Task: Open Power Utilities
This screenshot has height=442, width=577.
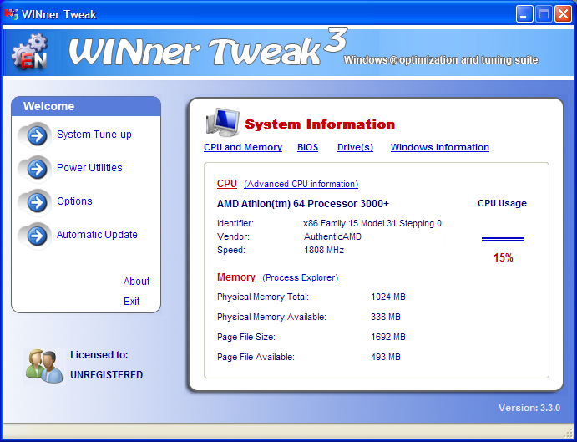Action: (x=89, y=168)
